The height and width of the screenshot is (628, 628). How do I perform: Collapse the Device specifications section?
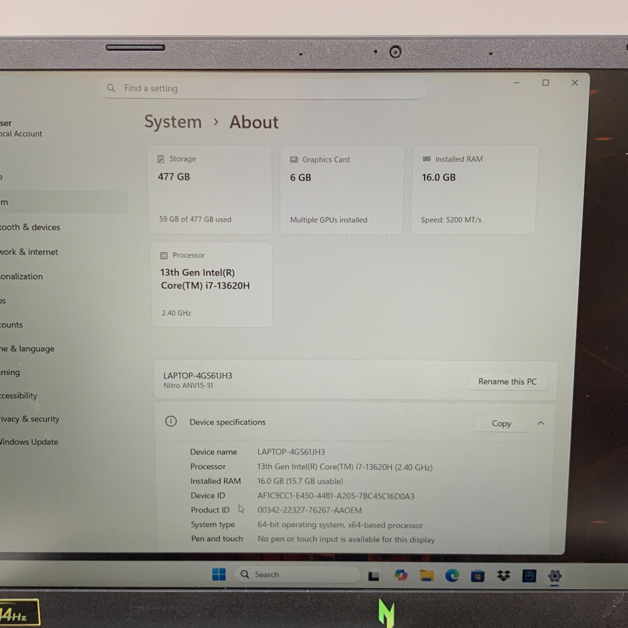(x=540, y=423)
